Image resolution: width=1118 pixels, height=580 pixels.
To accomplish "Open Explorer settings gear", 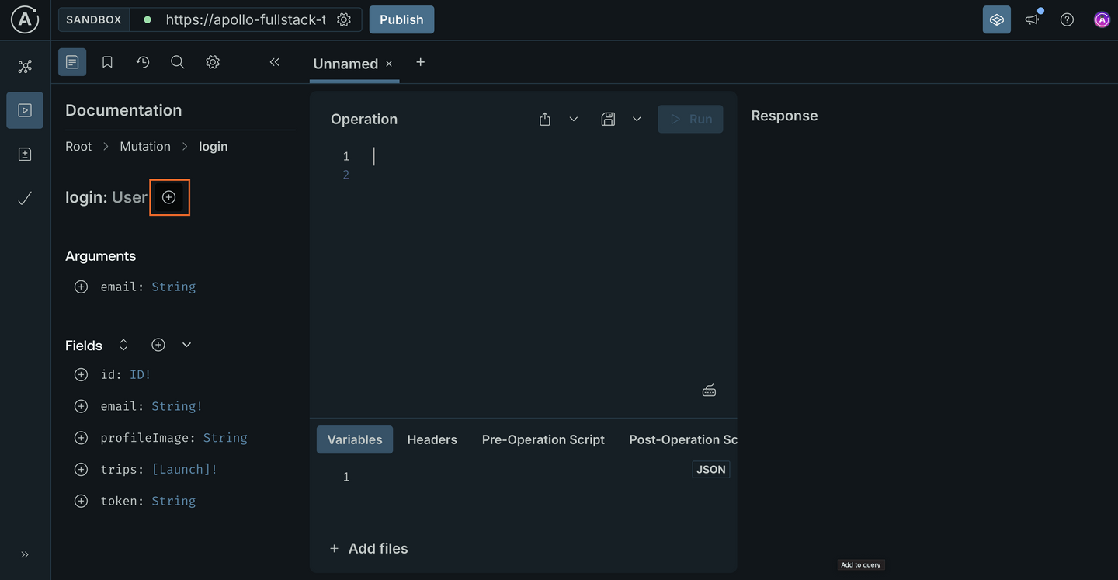I will point(212,61).
